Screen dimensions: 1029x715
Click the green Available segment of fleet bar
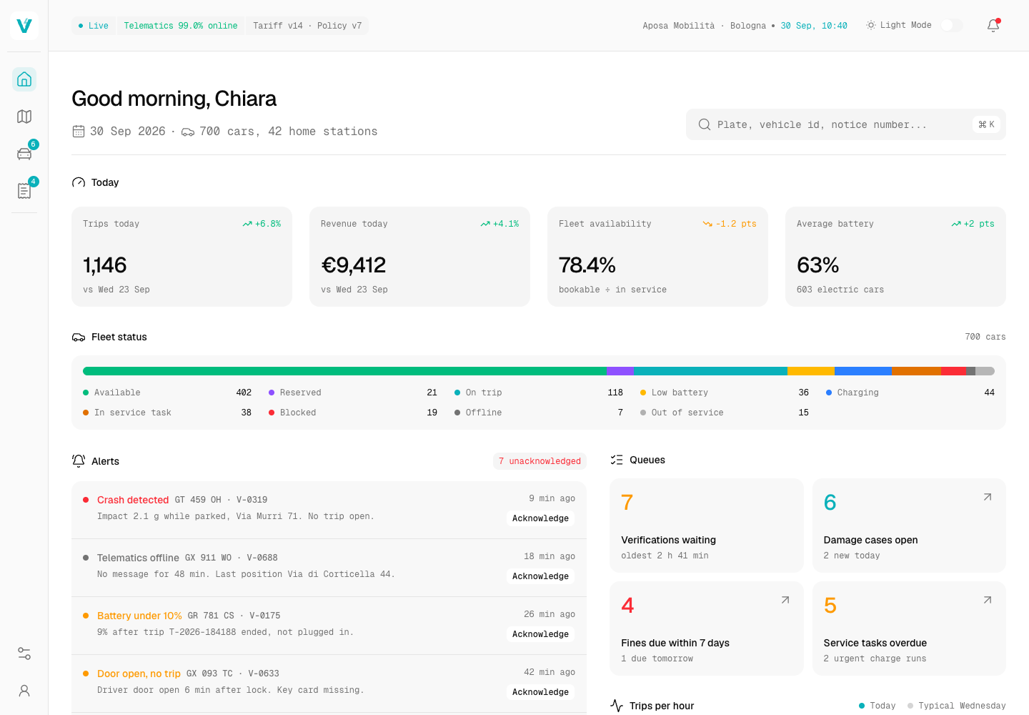tap(345, 371)
